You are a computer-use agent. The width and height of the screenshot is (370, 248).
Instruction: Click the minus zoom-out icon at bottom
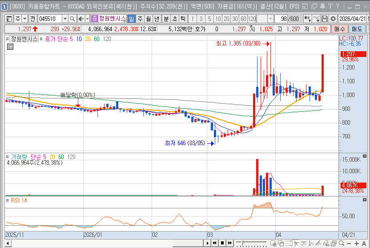(349, 243)
